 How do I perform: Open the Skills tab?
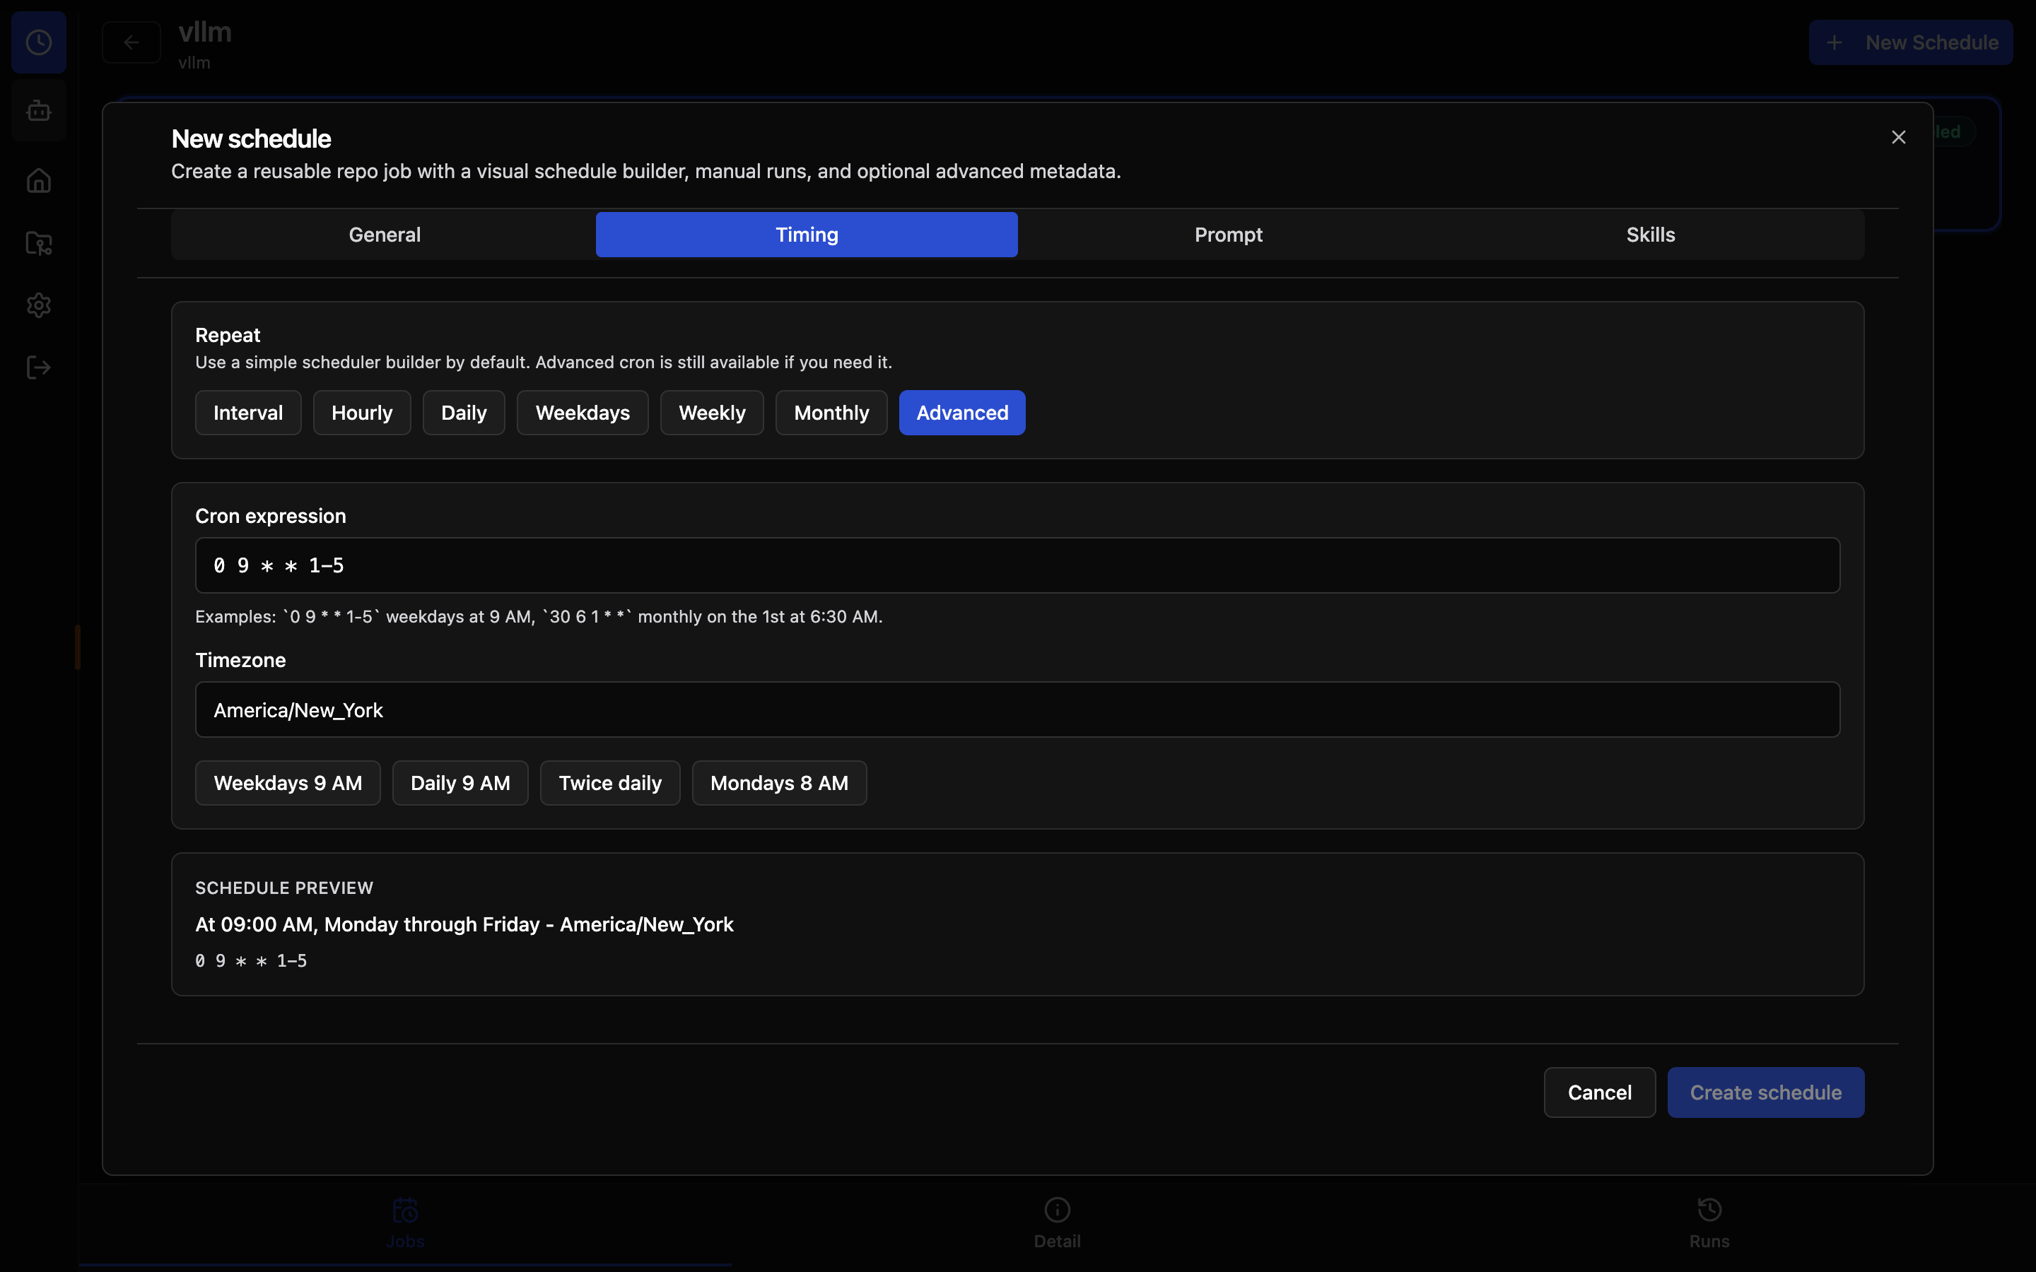1651,235
